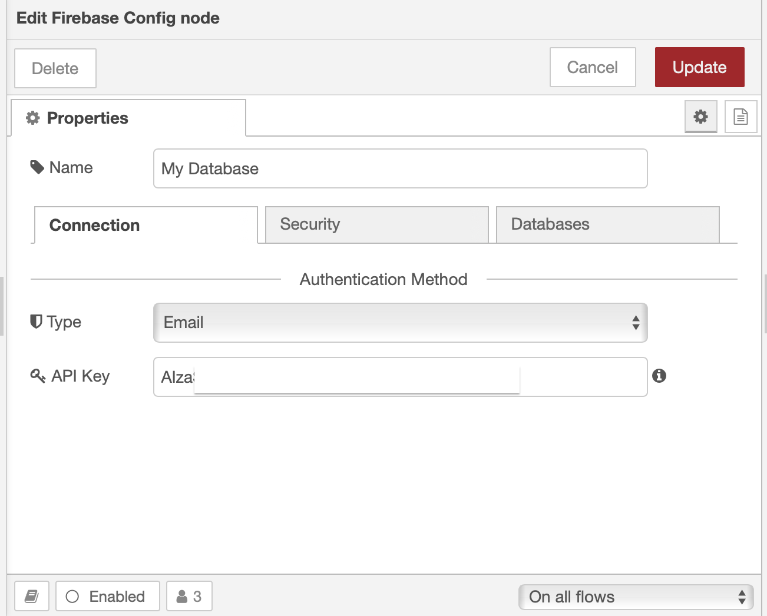Select the Properties tab
The image size is (767, 616).
(128, 118)
